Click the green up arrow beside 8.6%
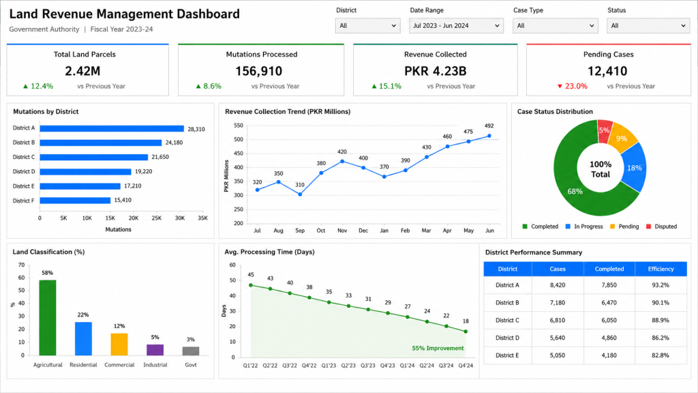The image size is (698, 393). (x=198, y=87)
